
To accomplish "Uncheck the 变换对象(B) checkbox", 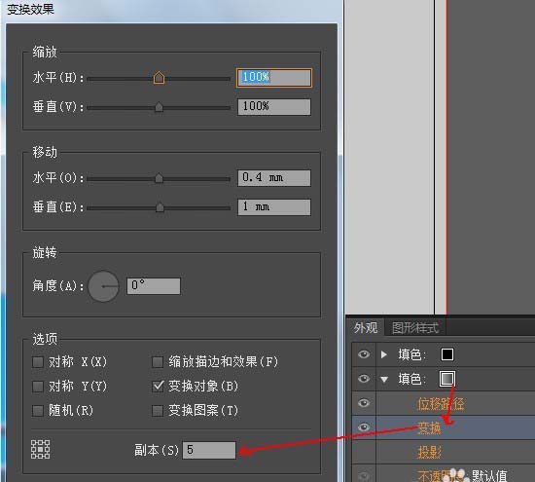I will tap(158, 387).
